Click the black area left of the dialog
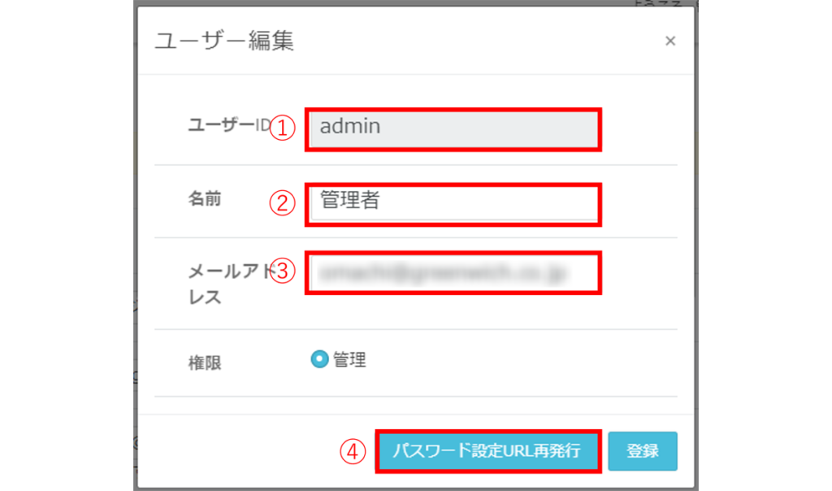This screenshot has height=491, width=832. (65, 244)
